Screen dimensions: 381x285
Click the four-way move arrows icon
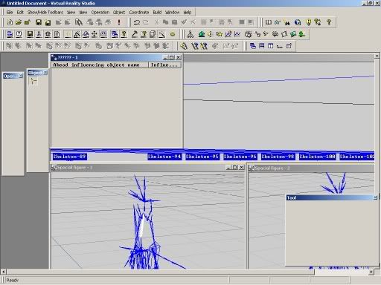[x=95, y=34]
